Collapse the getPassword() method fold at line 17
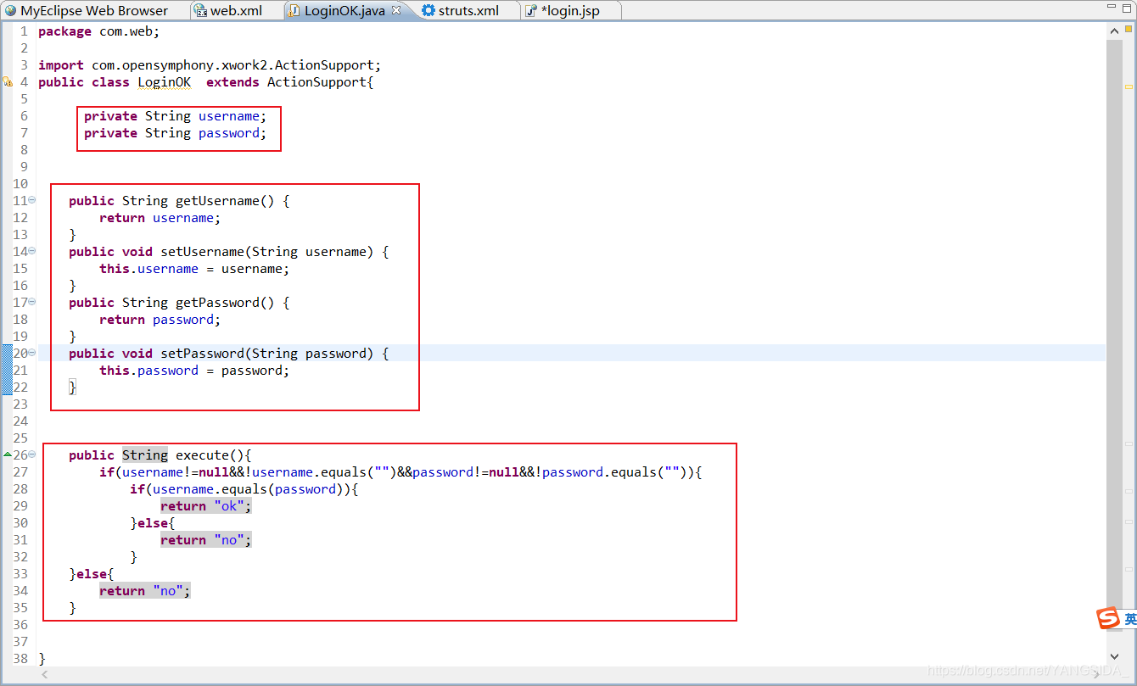 pyautogui.click(x=32, y=302)
